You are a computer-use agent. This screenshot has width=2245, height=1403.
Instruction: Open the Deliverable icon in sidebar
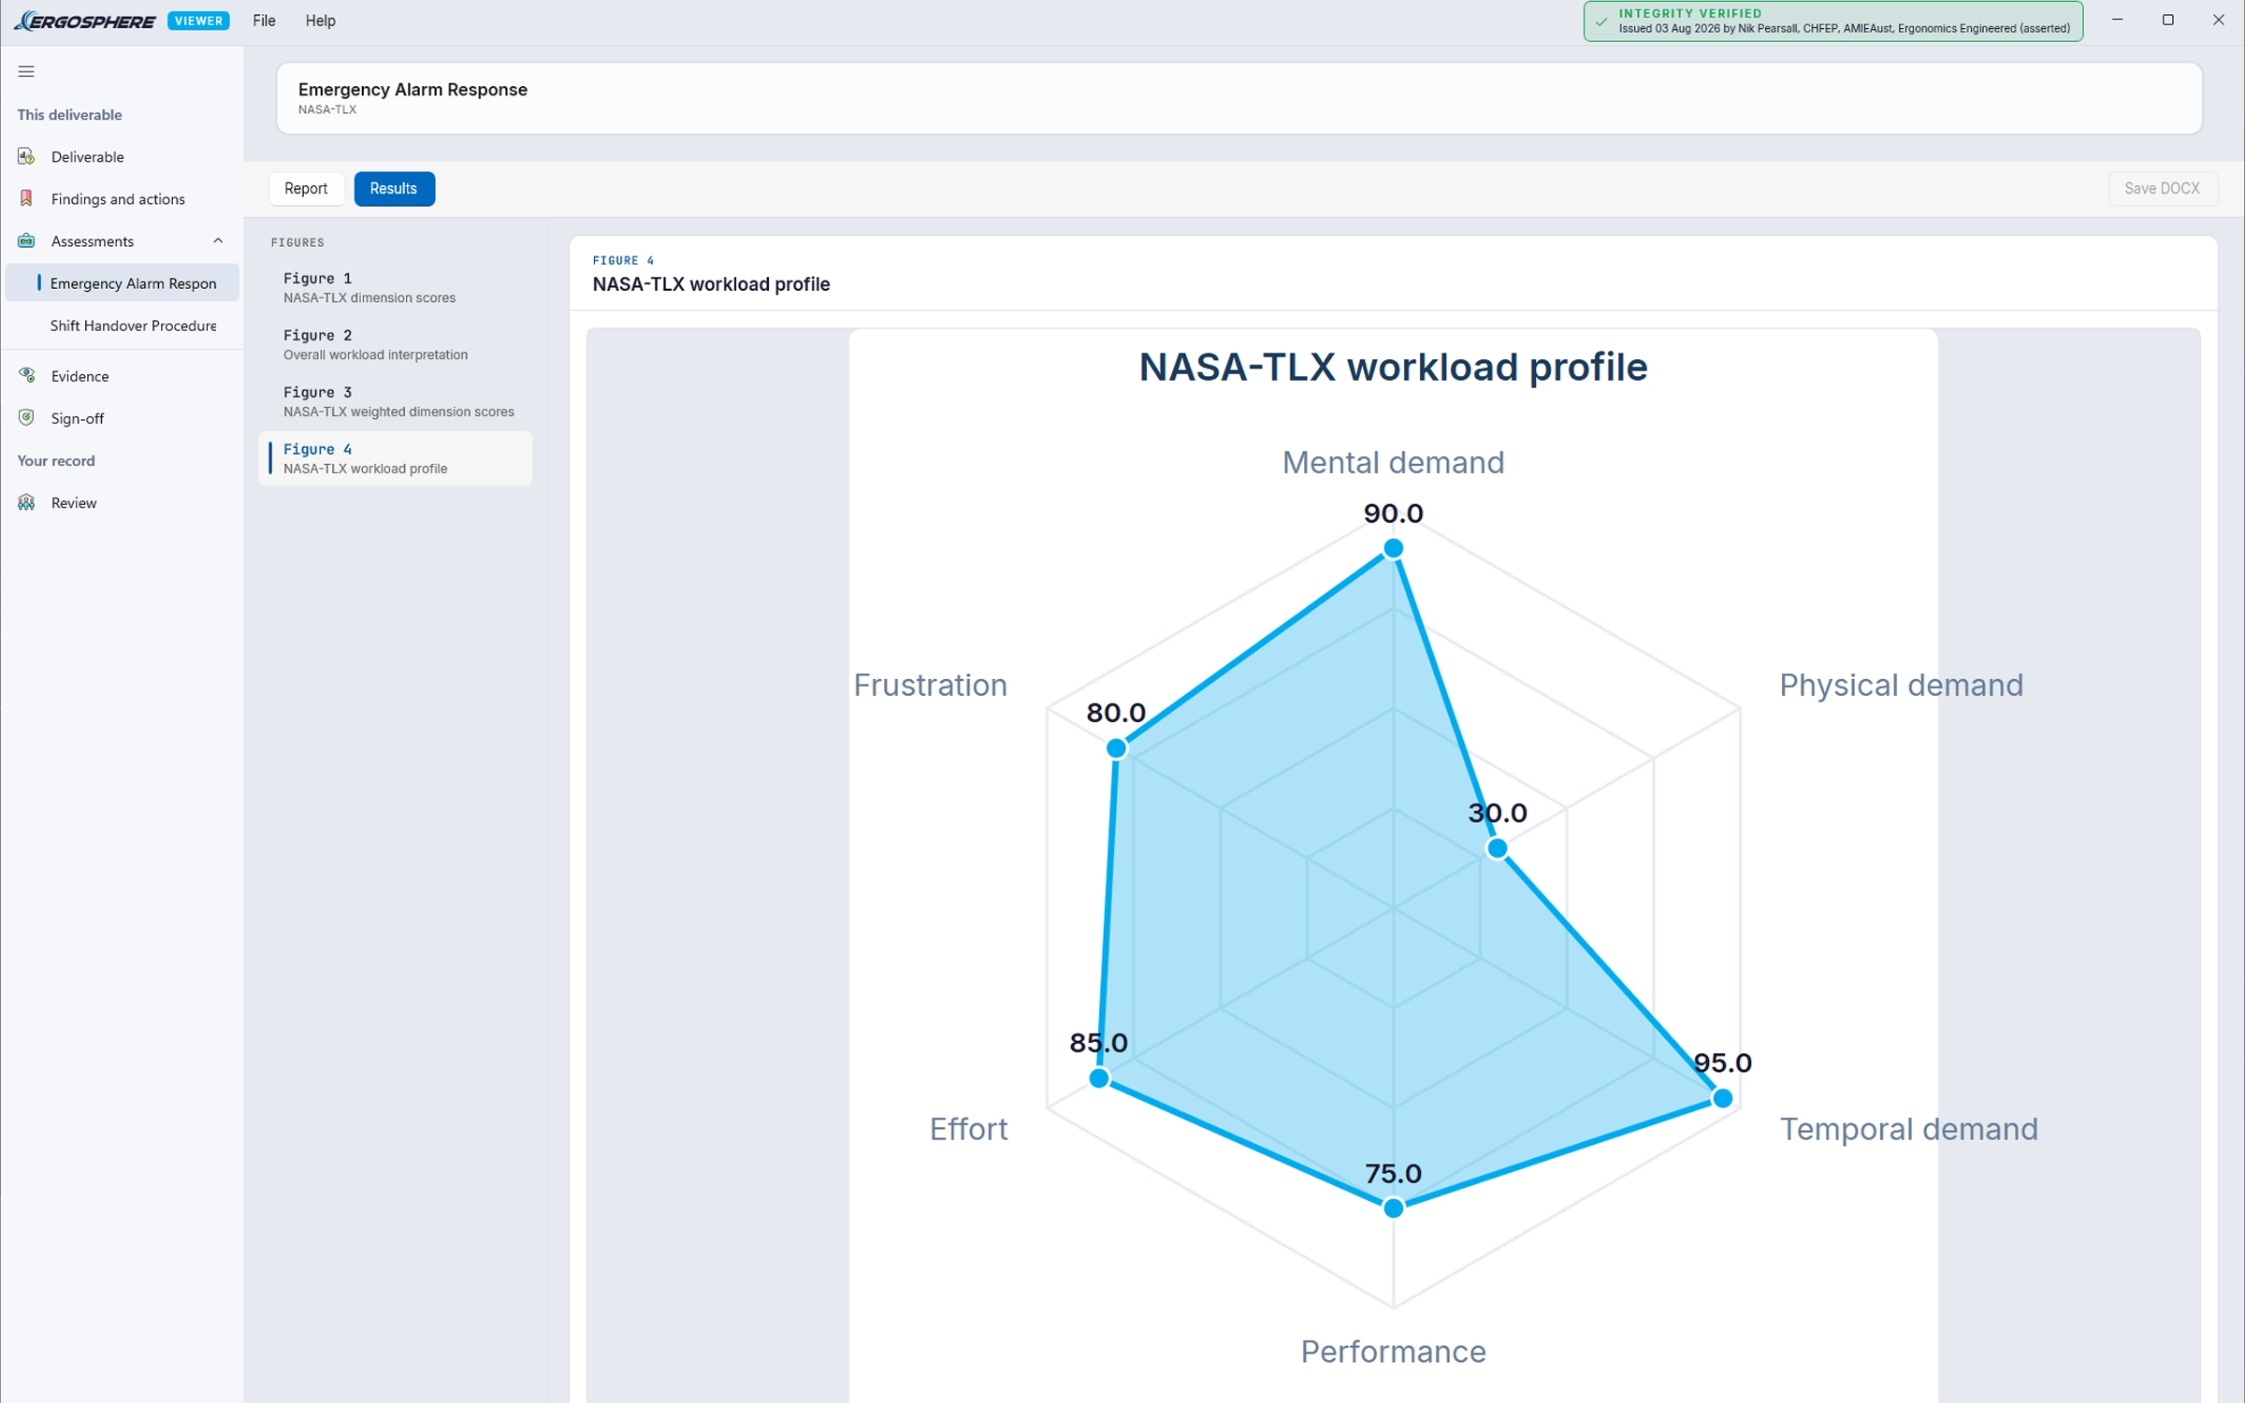point(26,156)
